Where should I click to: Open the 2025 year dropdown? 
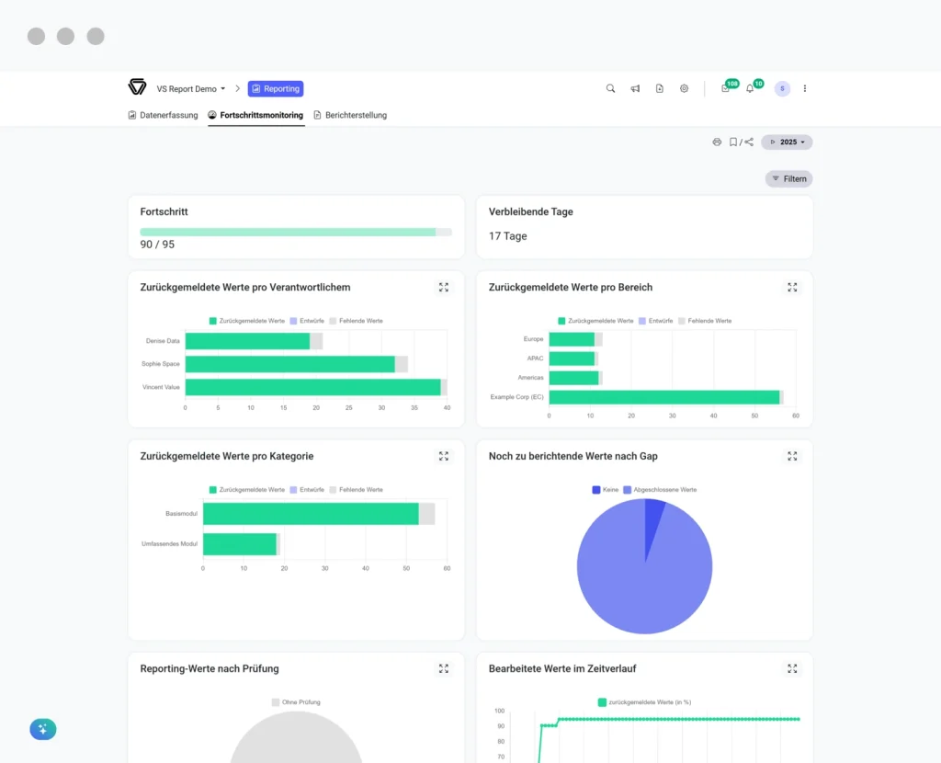click(x=787, y=142)
